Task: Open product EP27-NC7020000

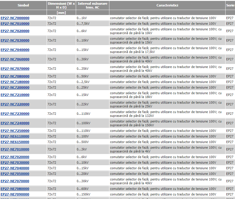Action: coord(15,31)
